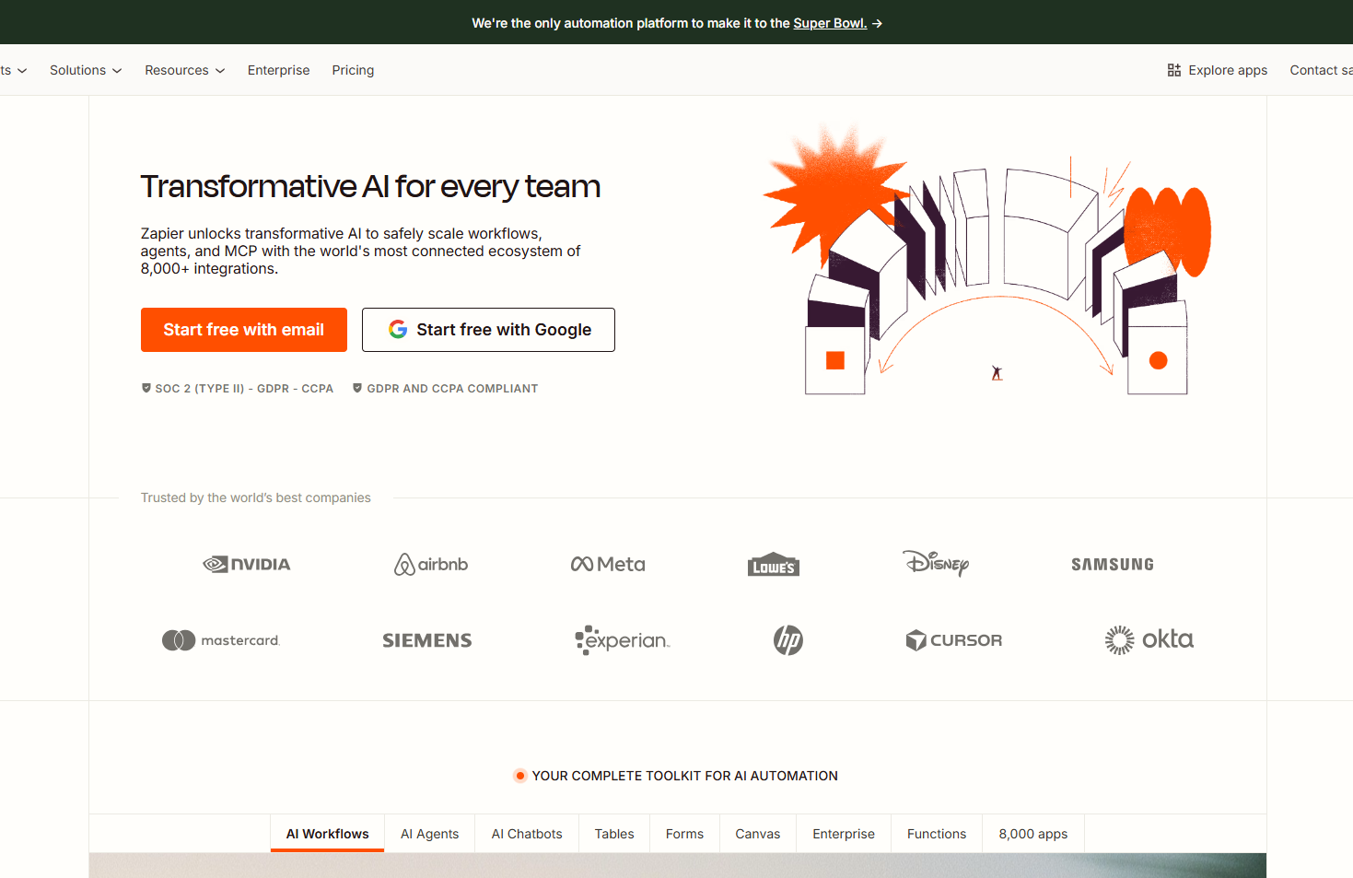Follow the Super Bowl banner link
This screenshot has width=1353, height=878.
(x=830, y=23)
